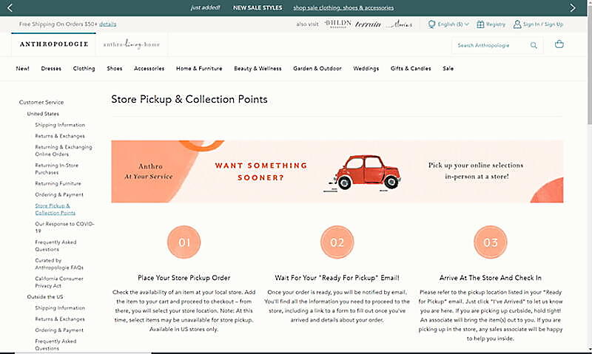Click the Registry gift icon
592x354 pixels.
pos(480,24)
